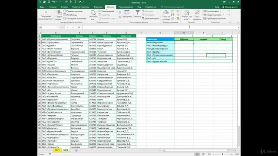
Task: Click the Select All corner of the sheet
Action: pos(40,33)
